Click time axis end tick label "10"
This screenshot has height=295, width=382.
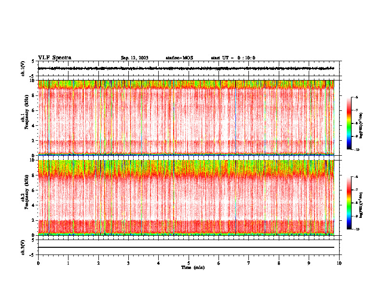point(339,263)
